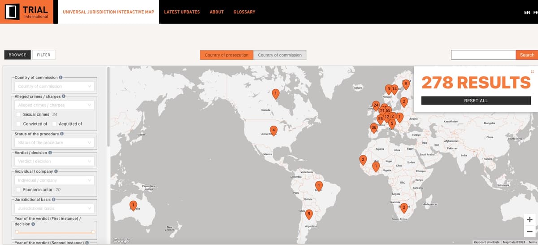Select the United States marker showing 4
Image resolution: width=538 pixels, height=245 pixels.
click(273, 130)
